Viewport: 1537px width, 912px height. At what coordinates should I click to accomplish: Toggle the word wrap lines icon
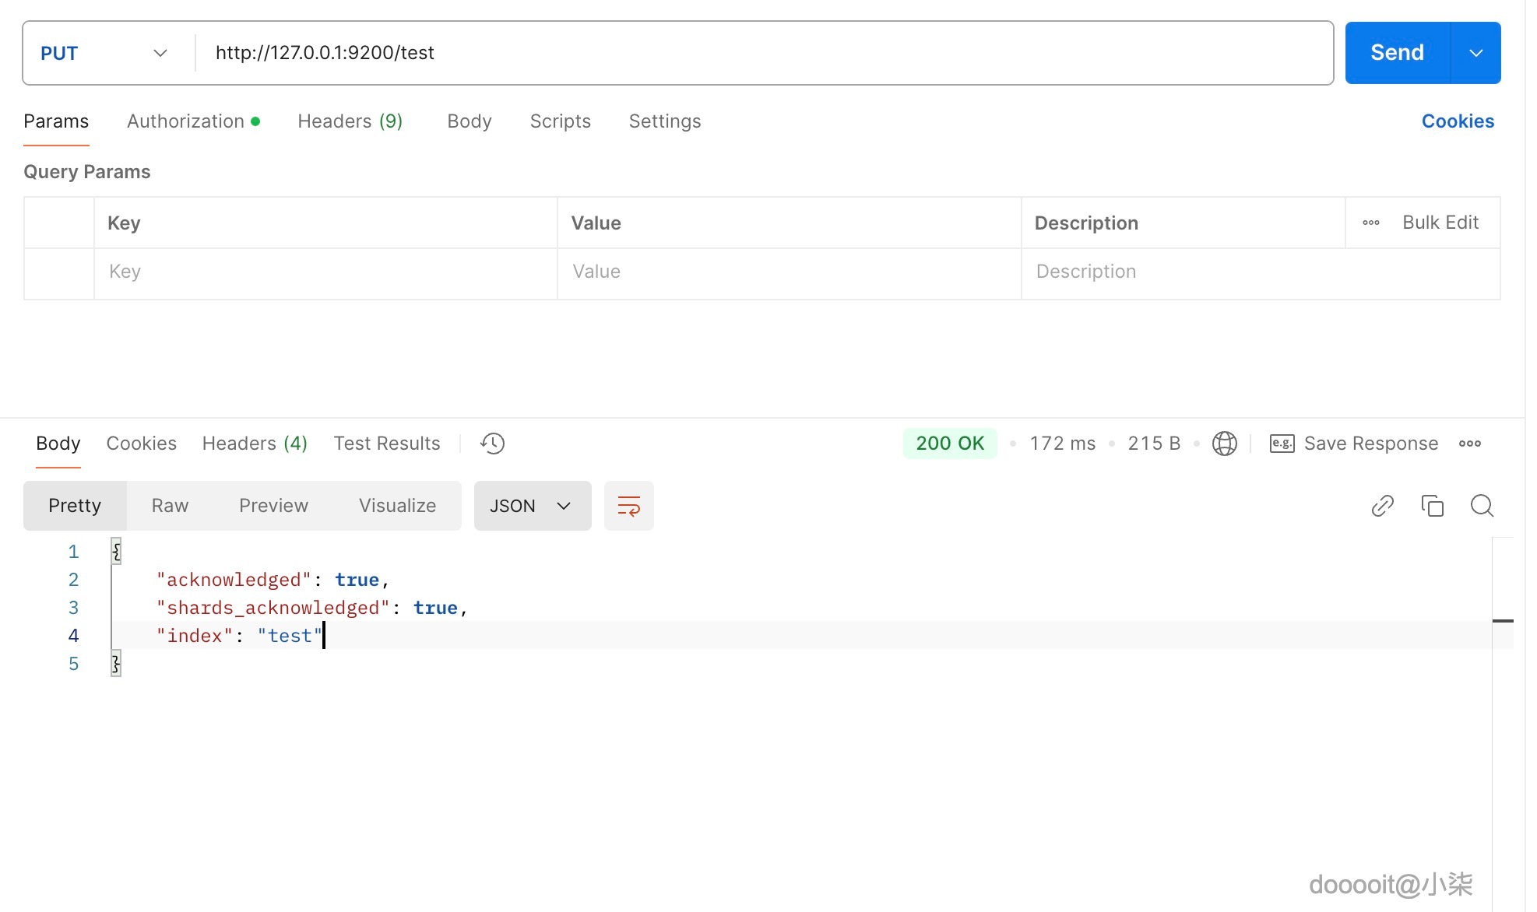[x=628, y=506]
